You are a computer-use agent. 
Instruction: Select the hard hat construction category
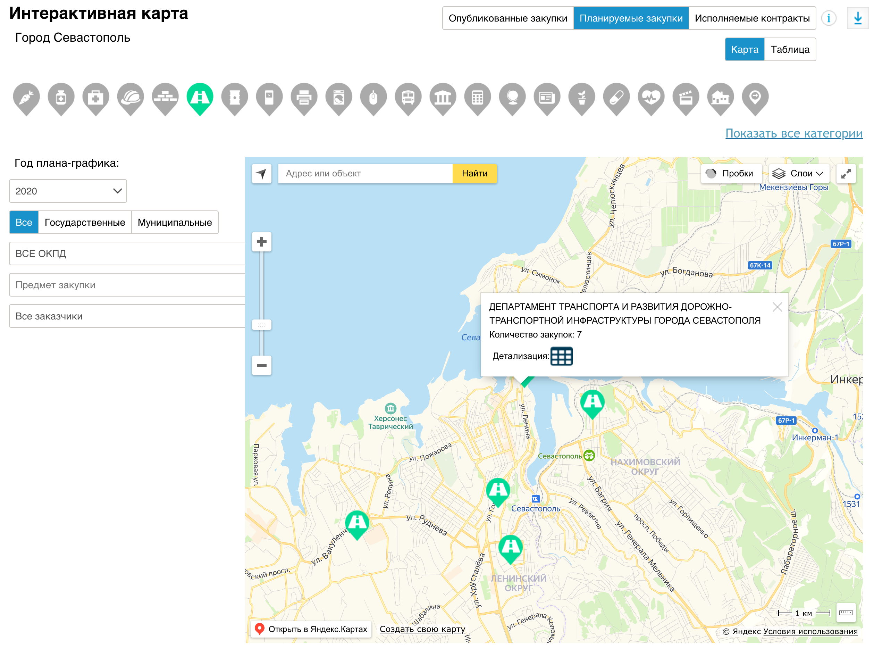131,97
